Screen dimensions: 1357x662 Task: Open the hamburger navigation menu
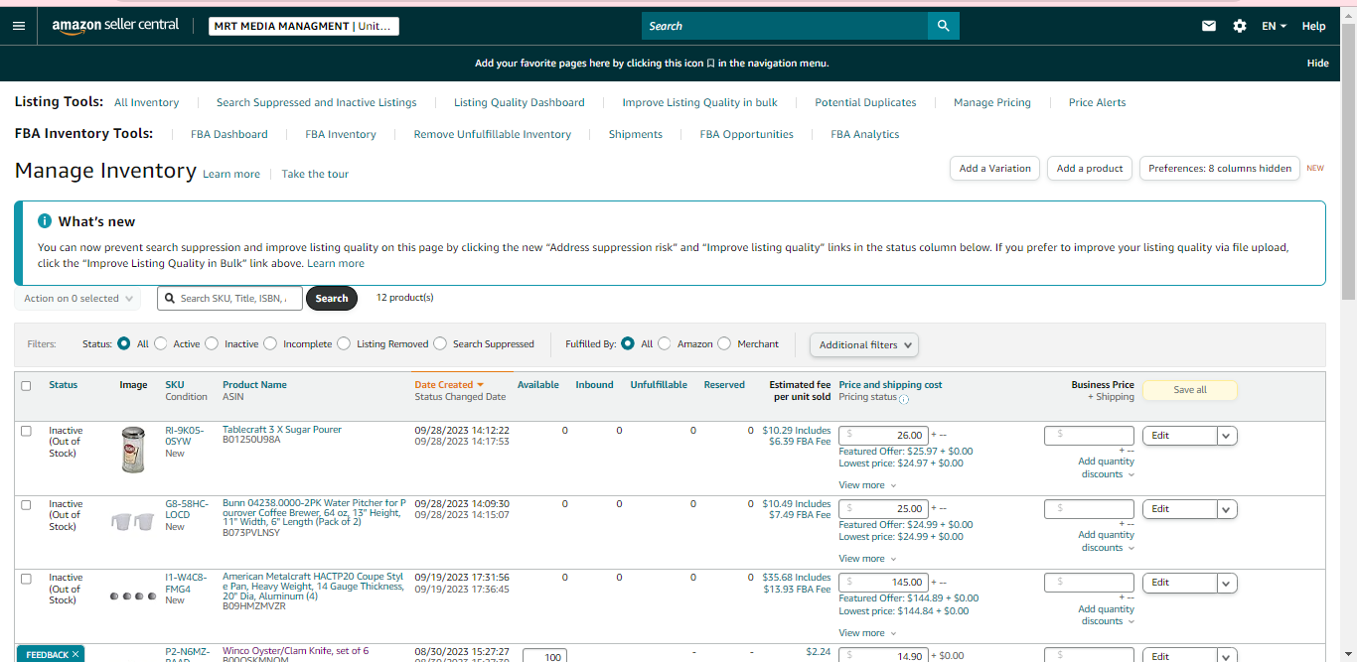18,26
